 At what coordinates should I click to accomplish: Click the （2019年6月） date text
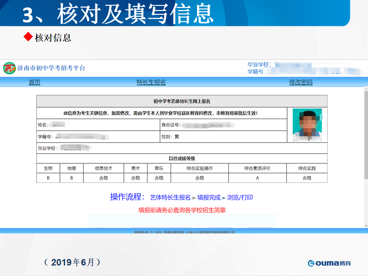point(72,262)
